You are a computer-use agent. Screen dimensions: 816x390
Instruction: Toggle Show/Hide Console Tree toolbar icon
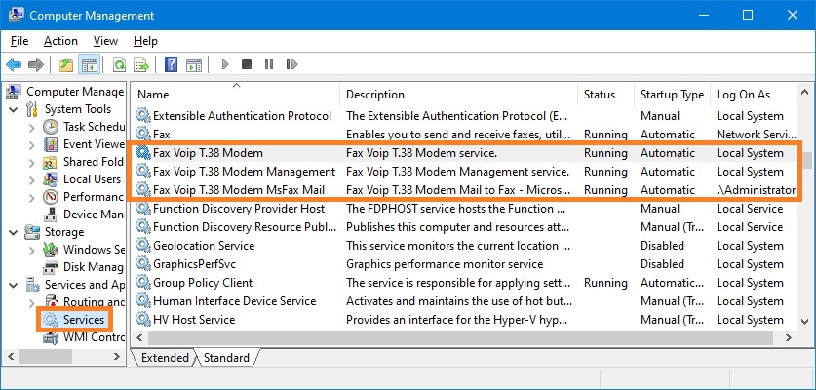click(89, 64)
